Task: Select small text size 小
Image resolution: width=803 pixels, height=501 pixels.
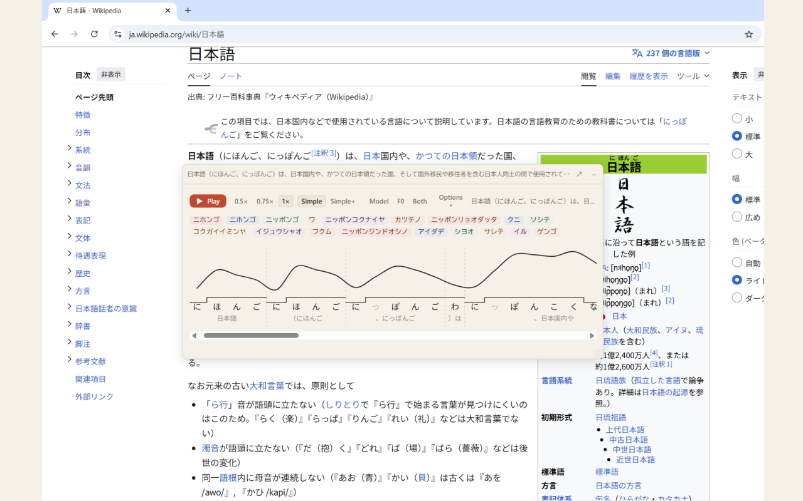Action: point(737,118)
